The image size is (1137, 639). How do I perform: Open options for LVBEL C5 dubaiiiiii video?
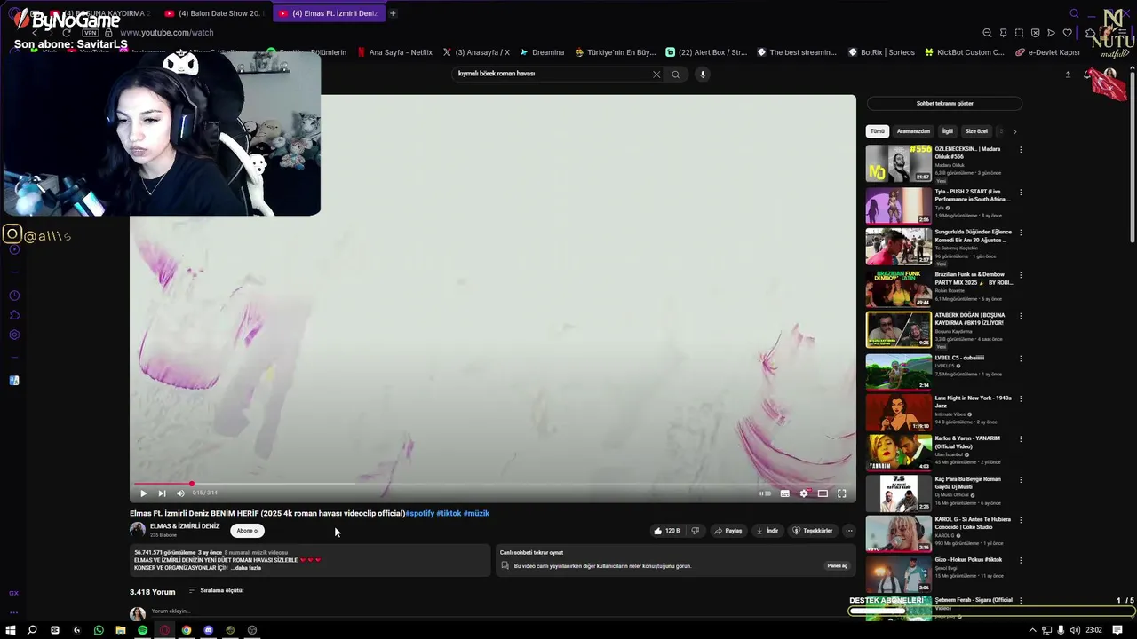[x=1021, y=359]
